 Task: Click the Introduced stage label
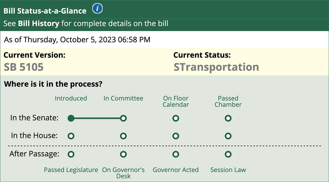coord(71,98)
